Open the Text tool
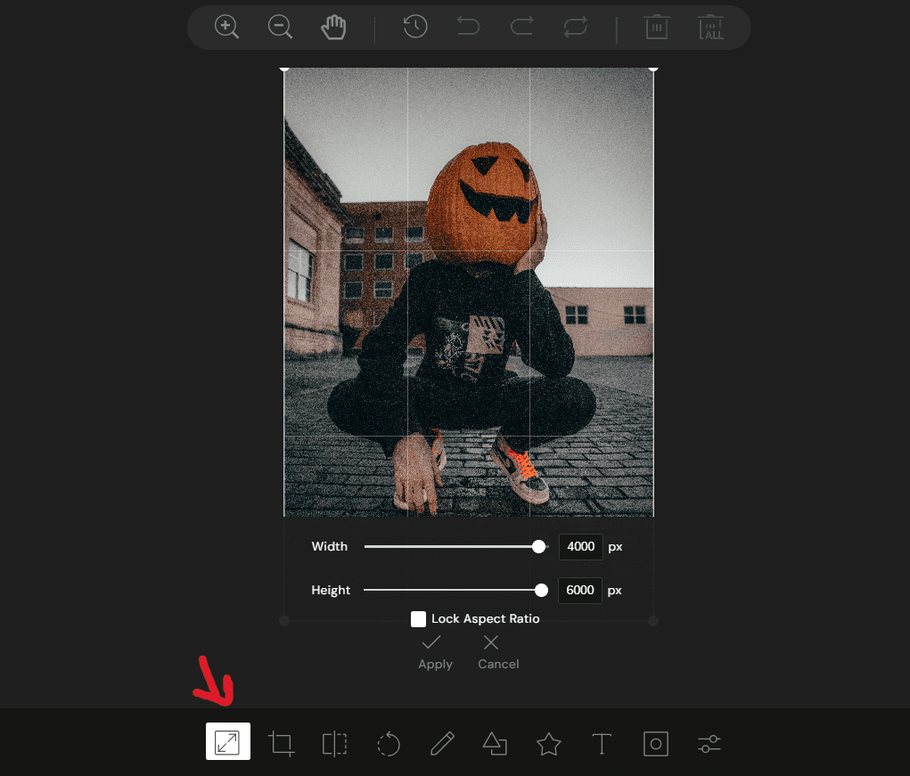Screen dimensions: 910x776 [602, 744]
